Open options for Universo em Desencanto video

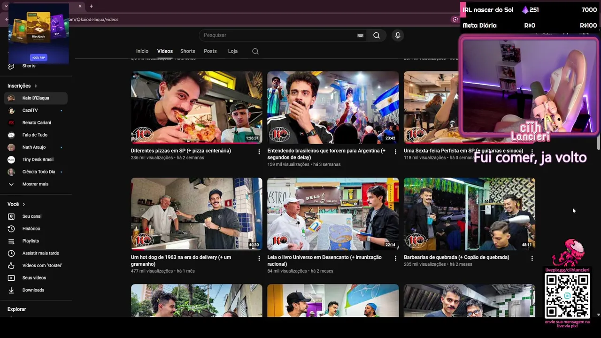395,258
